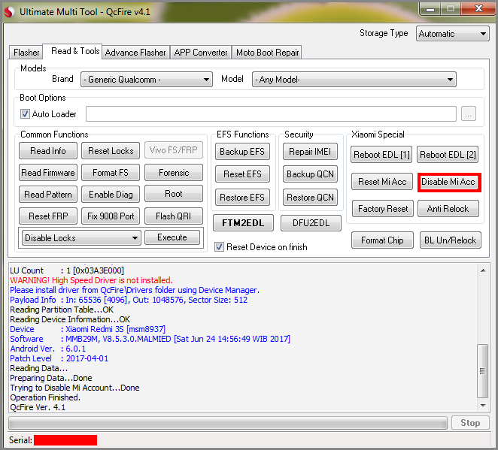The height and width of the screenshot is (450, 498).
Task: Click the Fix 9008 Port button
Action: tap(111, 216)
